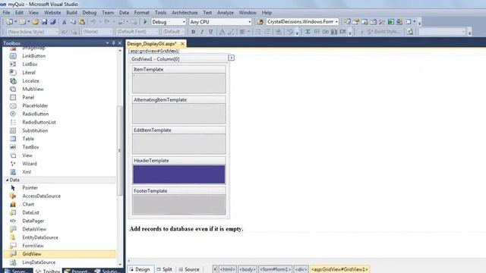The width and height of the screenshot is (486, 273).
Task: Open the Debug configuration dropdown
Action: coord(184,22)
